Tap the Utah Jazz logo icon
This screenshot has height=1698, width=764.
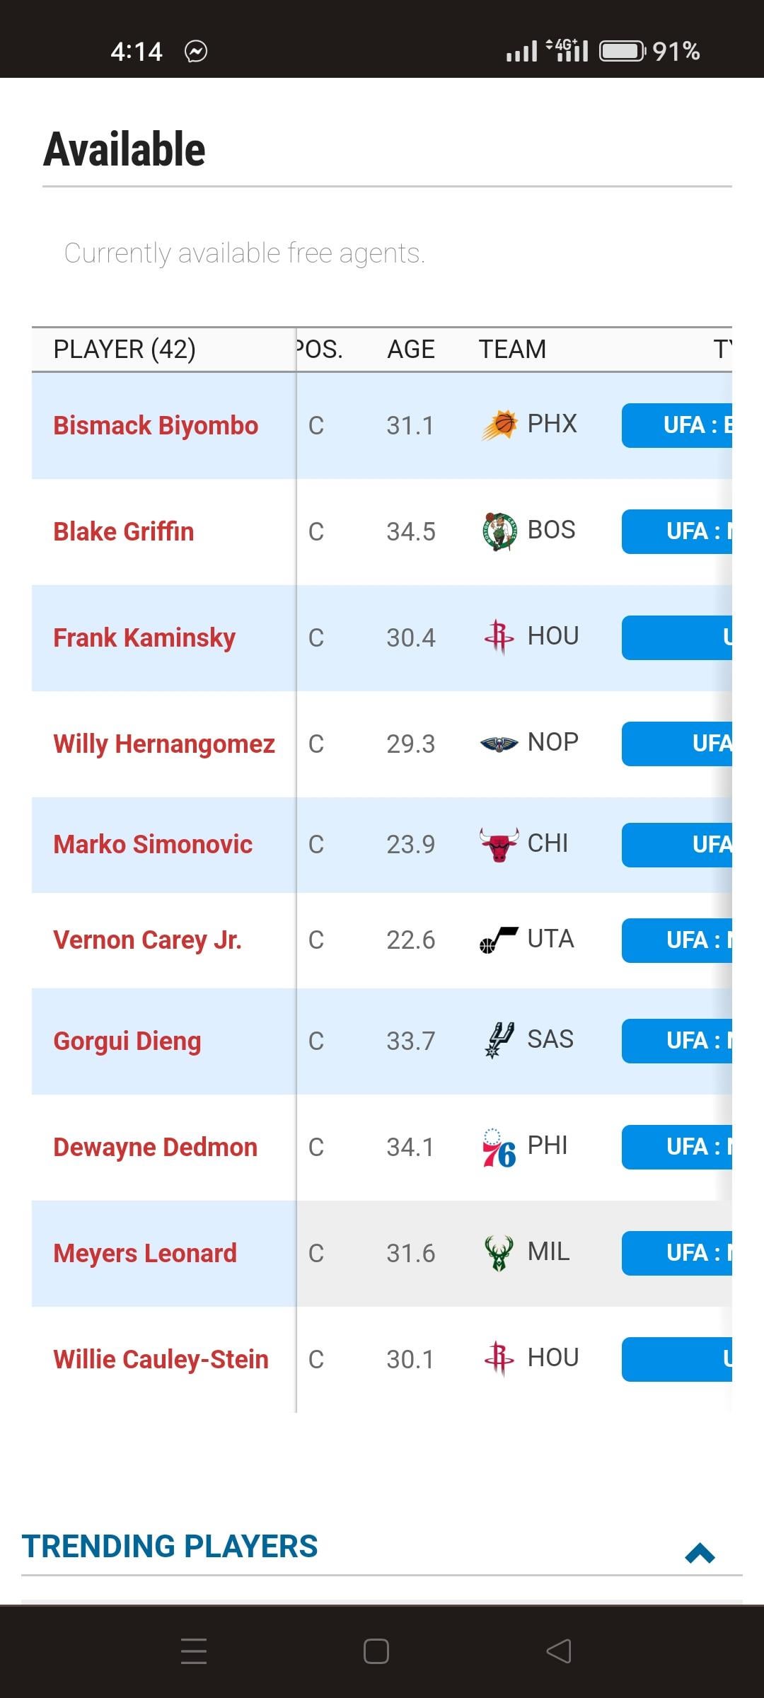499,940
